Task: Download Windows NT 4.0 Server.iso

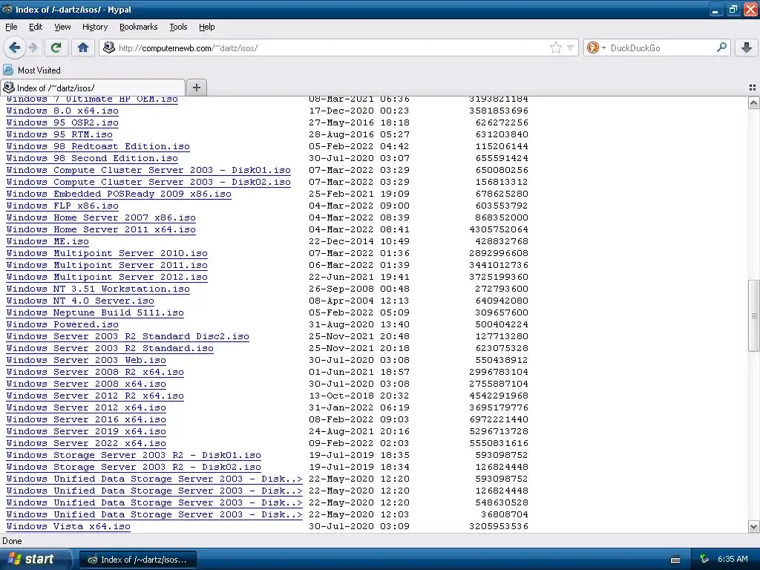Action: click(80, 301)
